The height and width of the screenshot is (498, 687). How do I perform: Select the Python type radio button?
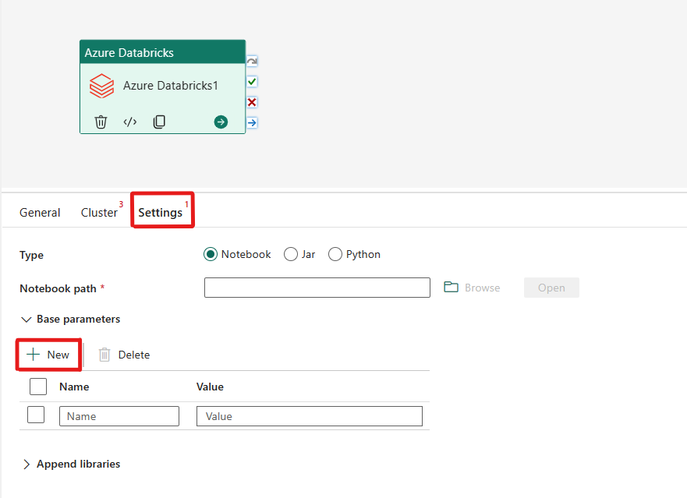coord(335,253)
